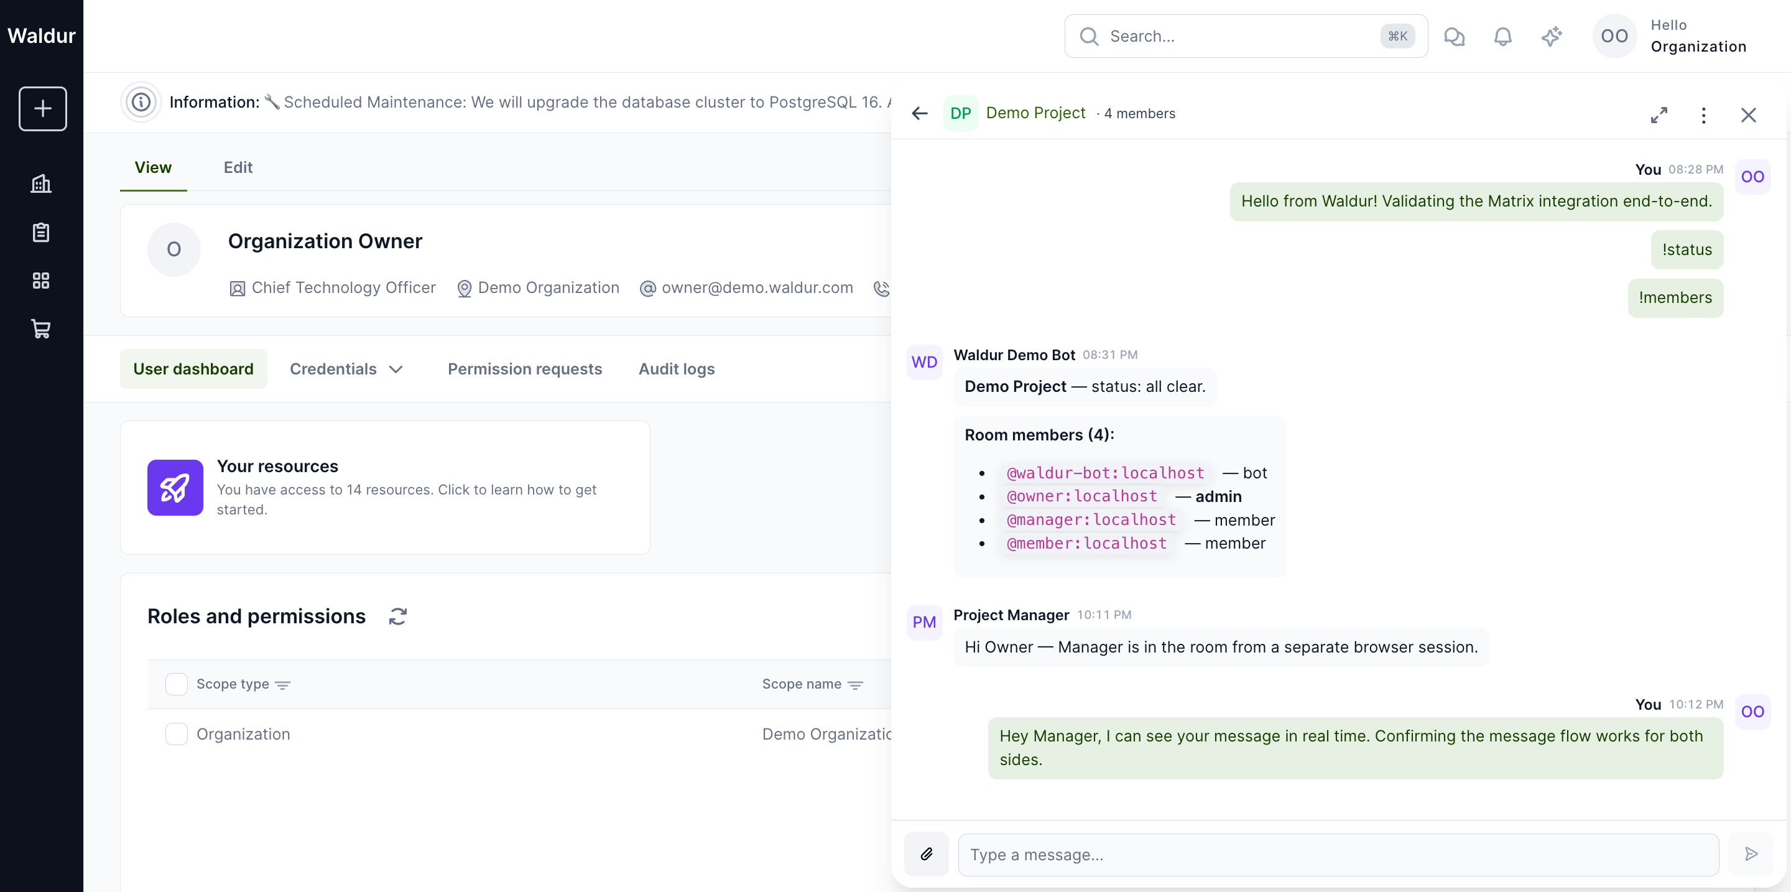Image resolution: width=1791 pixels, height=892 pixels.
Task: Click @owner:localhost in members list
Action: pos(1082,496)
